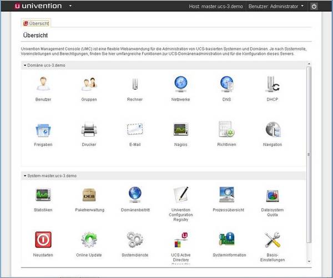Open the Benutzer: Administrator dropdown

[x=276, y=6]
